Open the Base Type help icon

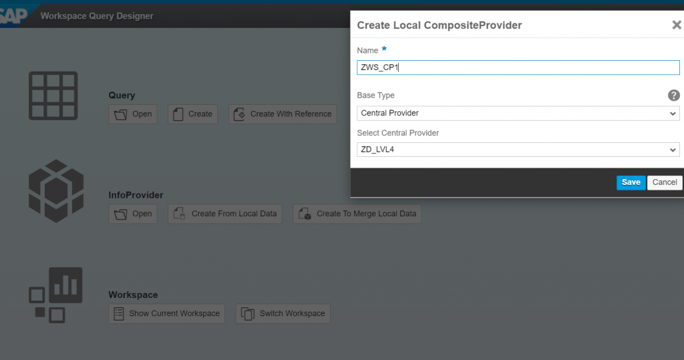click(x=673, y=95)
